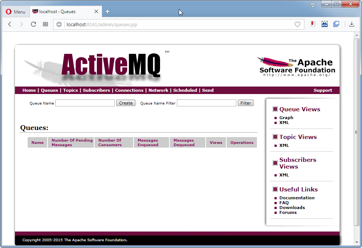Click the blue tabs extension icon
362x248 pixels.
point(336,24)
